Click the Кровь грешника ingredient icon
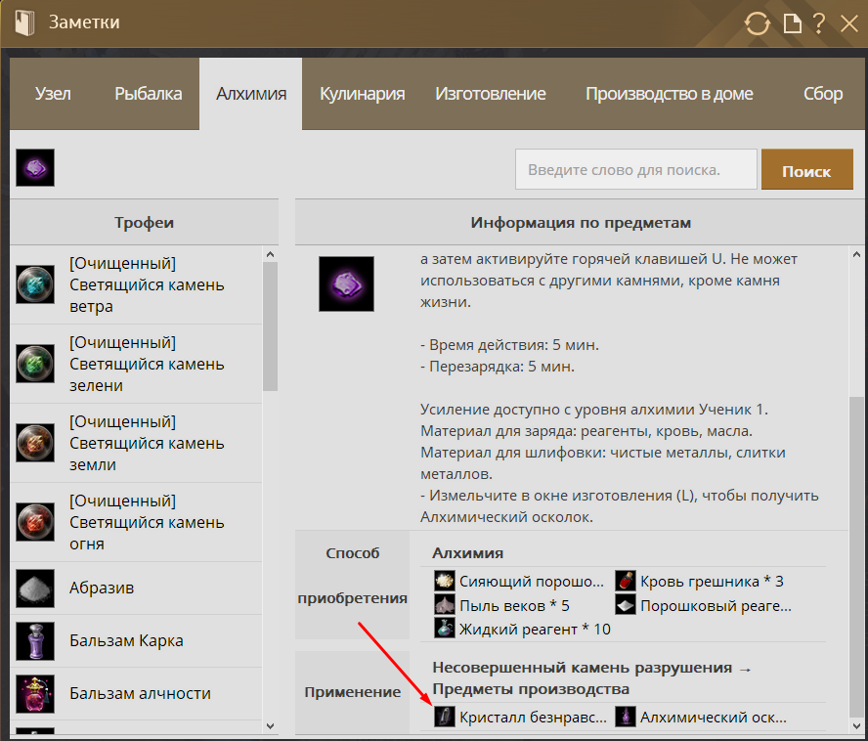Viewport: 868px width, 741px height. (x=626, y=582)
